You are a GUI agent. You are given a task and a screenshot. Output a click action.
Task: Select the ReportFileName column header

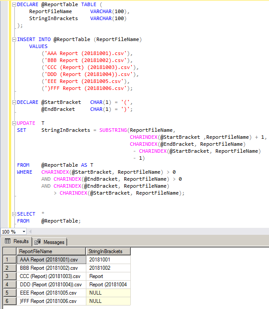51,251
